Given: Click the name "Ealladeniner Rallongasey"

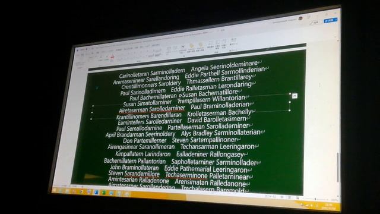Looking at the screenshot, I should click(x=210, y=155).
